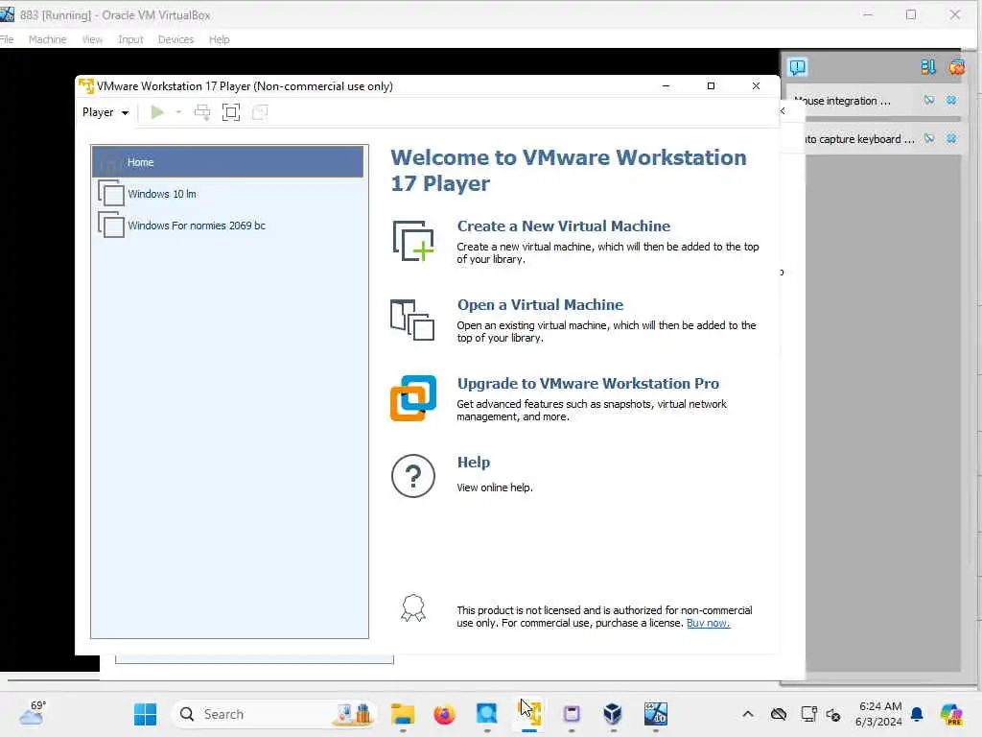This screenshot has width=982, height=737.
Task: Open File Explorer from the taskbar
Action: point(403,714)
